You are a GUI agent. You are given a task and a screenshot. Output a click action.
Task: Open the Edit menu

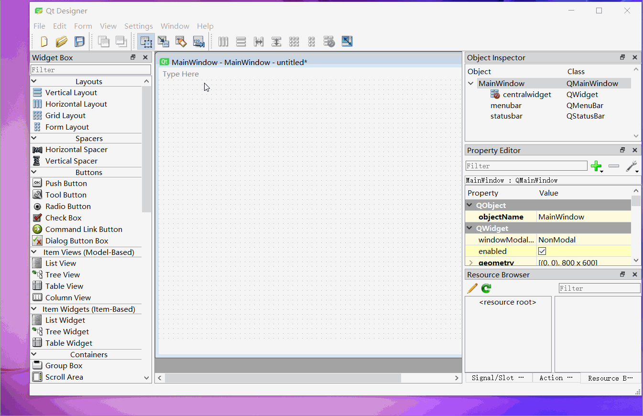(x=60, y=26)
